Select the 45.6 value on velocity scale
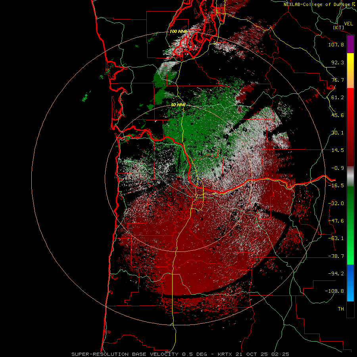 point(338,115)
